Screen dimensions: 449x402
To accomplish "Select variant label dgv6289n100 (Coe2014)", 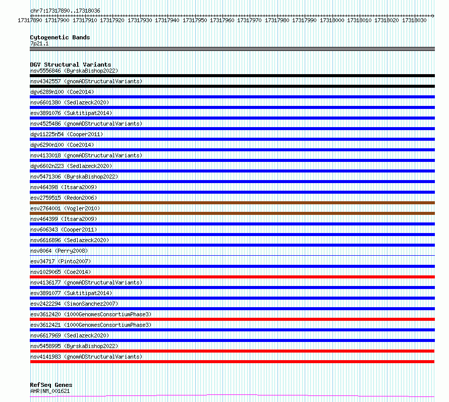I will [62, 92].
